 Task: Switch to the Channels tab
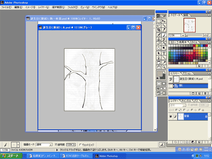186,101
